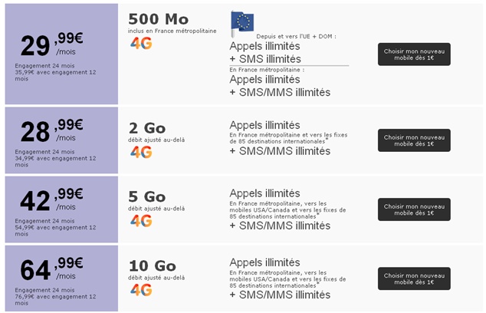
Task: Choose a new mobile for the 29,99€ plan
Action: [414, 54]
